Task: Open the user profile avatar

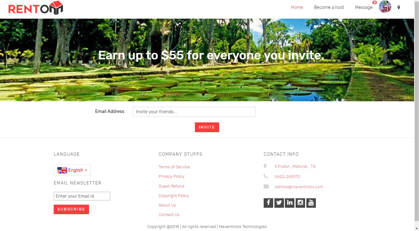Action: pyautogui.click(x=385, y=7)
